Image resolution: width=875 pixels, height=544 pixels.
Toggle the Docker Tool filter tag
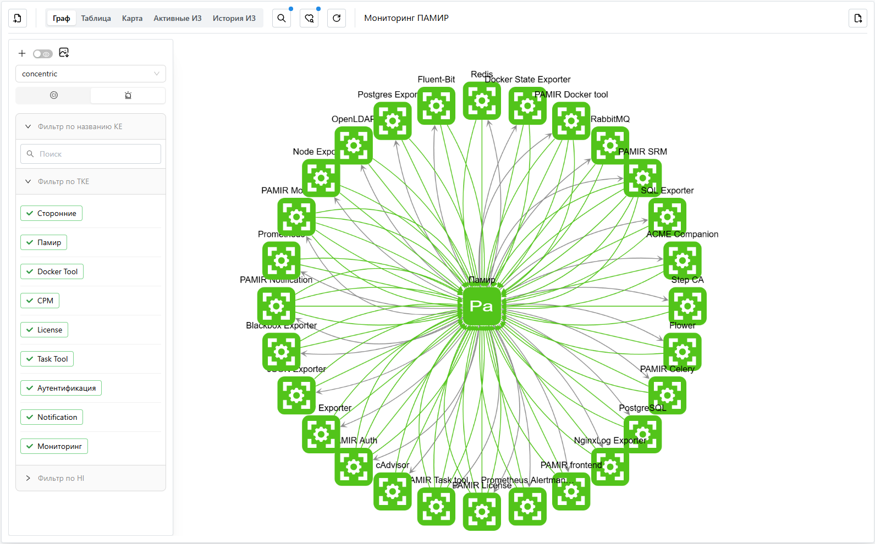tap(52, 271)
